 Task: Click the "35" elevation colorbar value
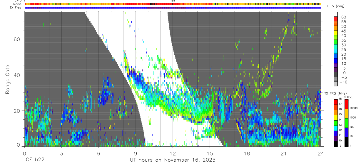coord(343,40)
